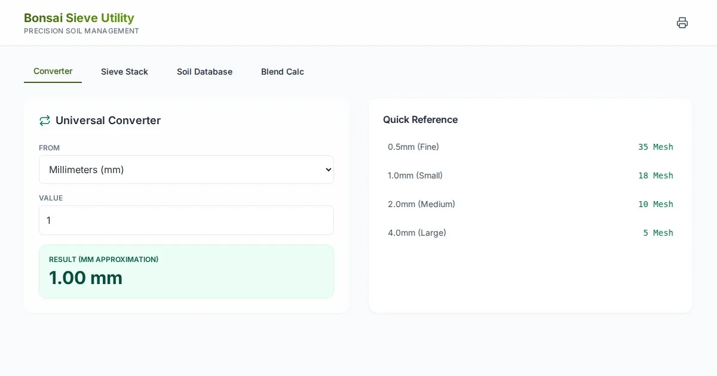Click the 1.00 mm result value

pos(85,278)
